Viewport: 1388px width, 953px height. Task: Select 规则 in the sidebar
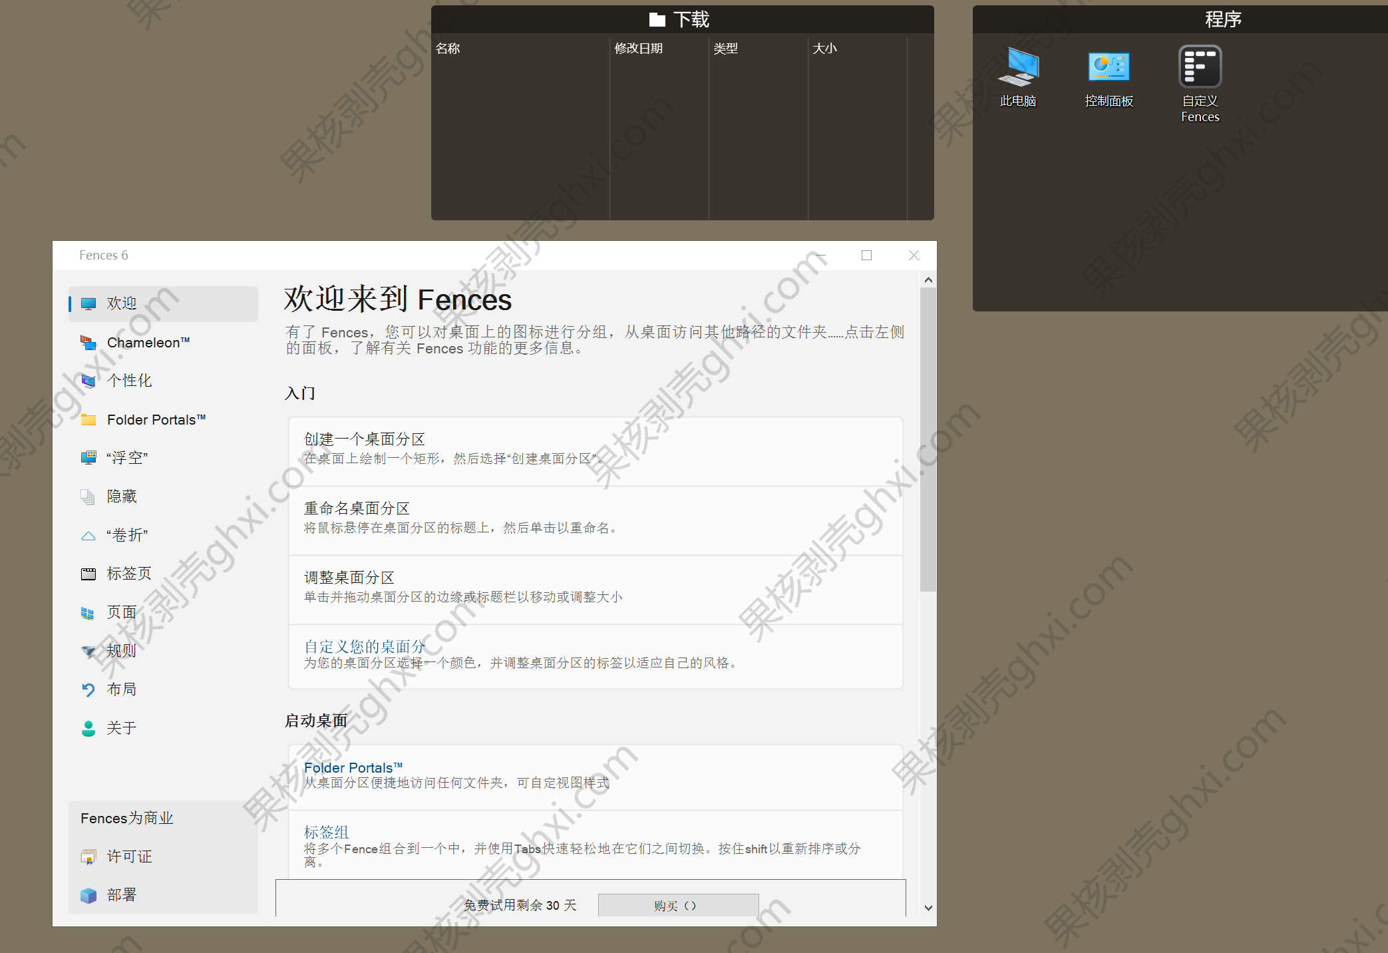tap(122, 650)
